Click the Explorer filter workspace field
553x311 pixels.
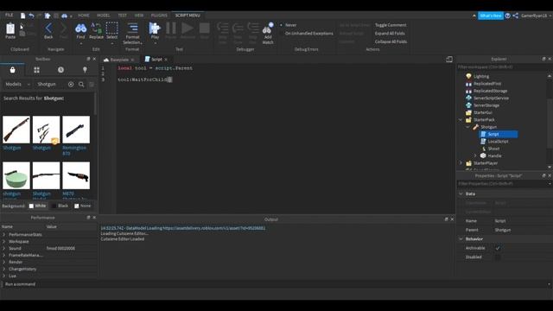[503, 67]
